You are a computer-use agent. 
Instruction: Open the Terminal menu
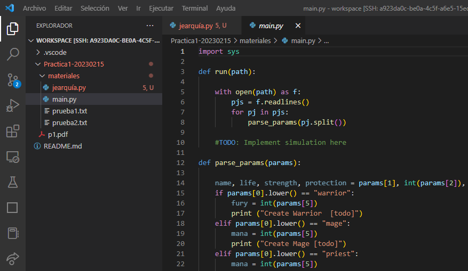click(195, 9)
